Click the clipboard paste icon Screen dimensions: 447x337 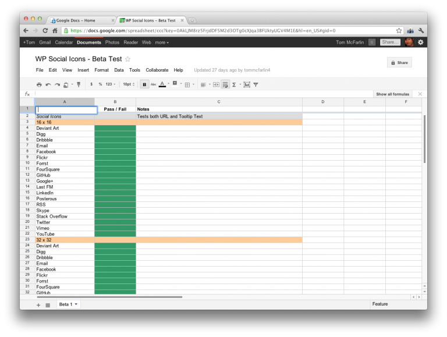[x=66, y=84]
